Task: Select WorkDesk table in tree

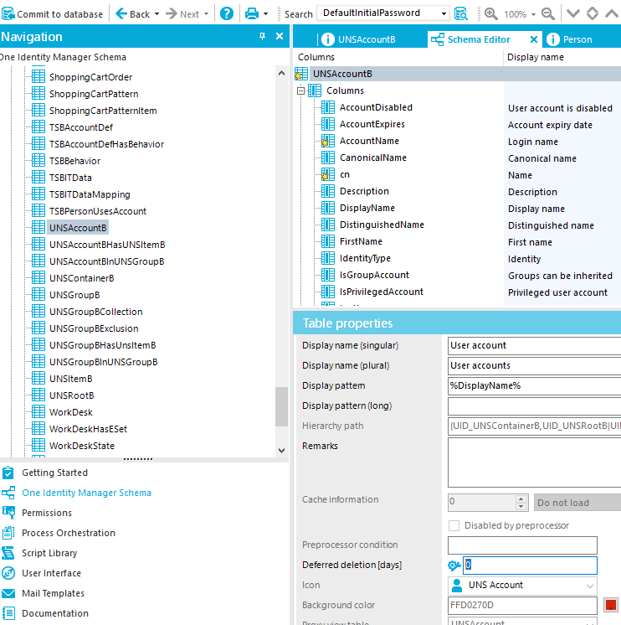Action: click(70, 412)
